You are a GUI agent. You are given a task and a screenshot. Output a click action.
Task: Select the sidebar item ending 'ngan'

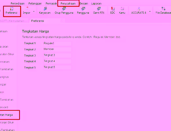tap(3, 84)
